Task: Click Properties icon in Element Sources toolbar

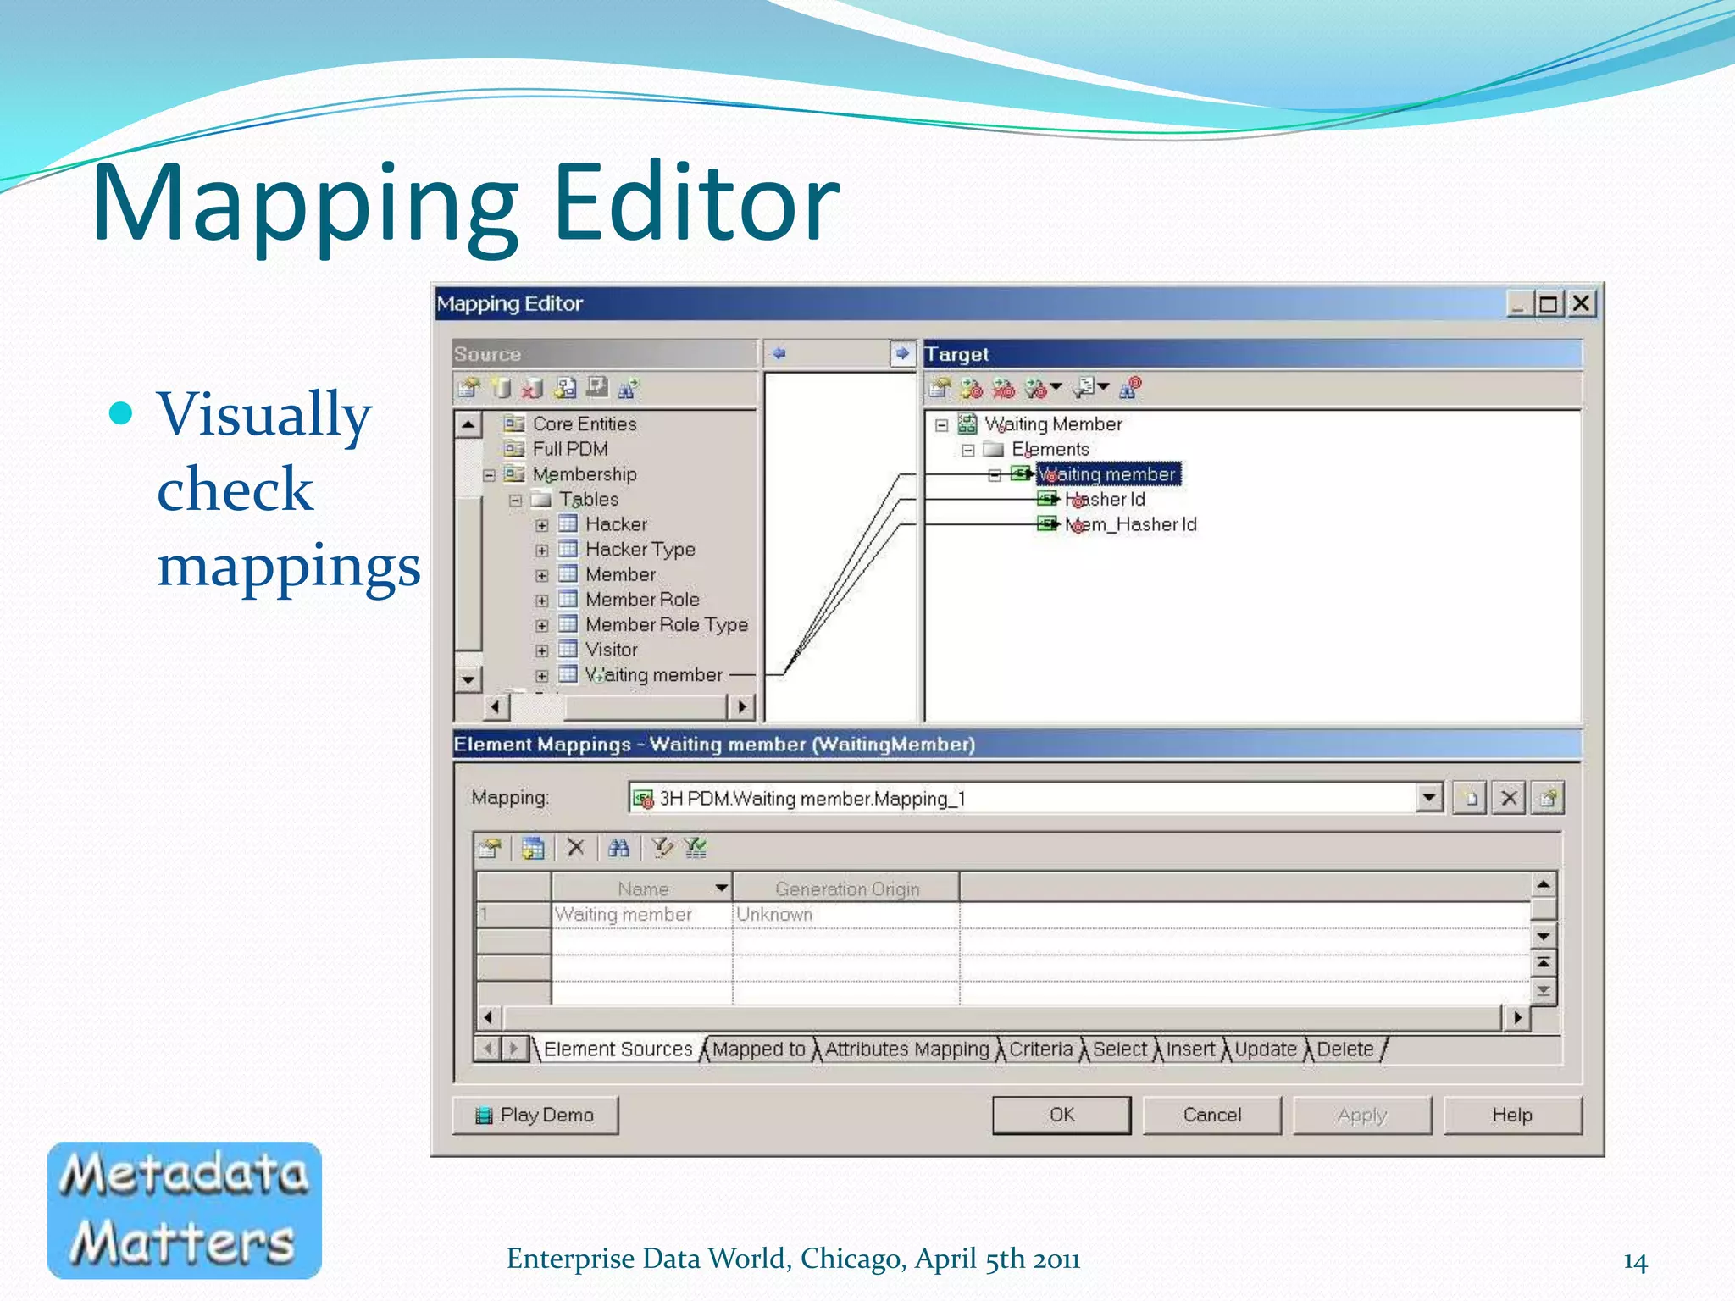Action: coord(490,848)
